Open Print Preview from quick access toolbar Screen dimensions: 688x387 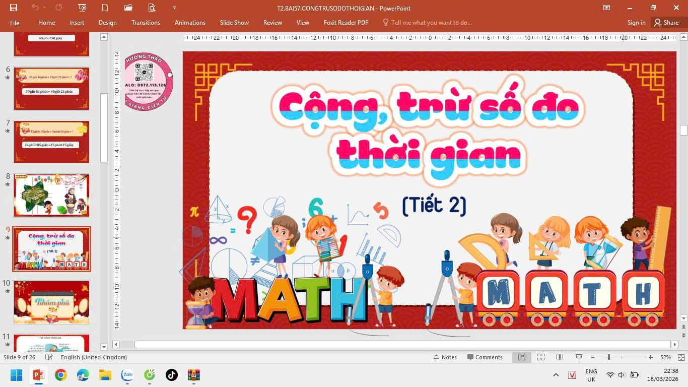pos(152,8)
